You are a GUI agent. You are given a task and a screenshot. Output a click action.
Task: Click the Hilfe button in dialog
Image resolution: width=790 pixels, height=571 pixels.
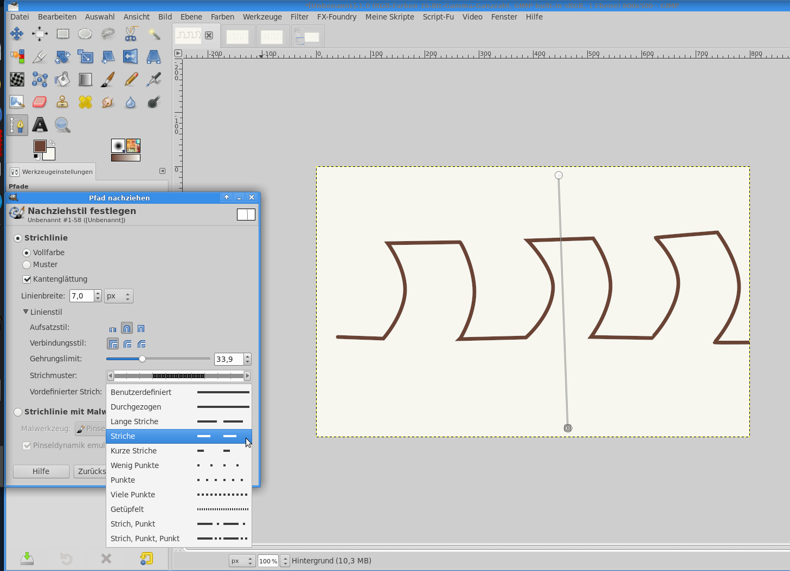[x=41, y=471]
